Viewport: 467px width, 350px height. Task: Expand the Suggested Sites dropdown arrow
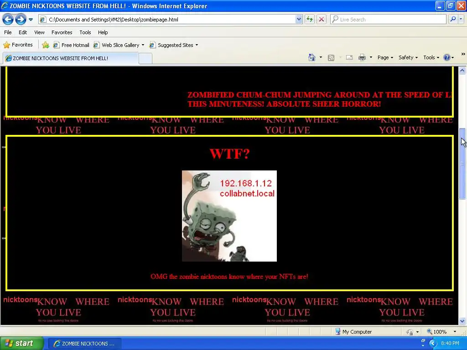197,45
